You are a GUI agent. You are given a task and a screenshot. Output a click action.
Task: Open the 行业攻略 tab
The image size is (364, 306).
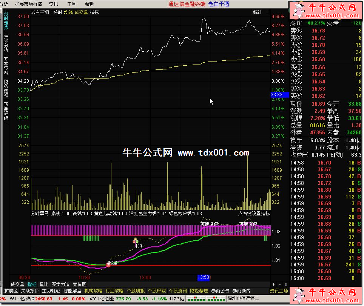[x=114, y=291]
